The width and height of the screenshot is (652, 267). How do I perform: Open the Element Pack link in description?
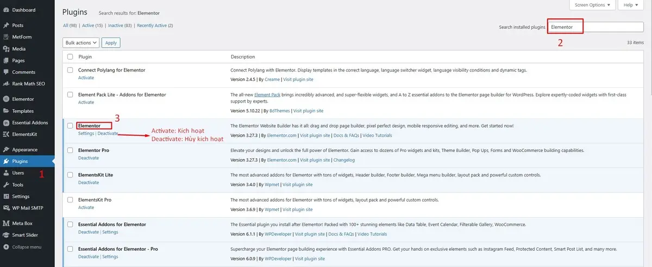[x=266, y=94]
